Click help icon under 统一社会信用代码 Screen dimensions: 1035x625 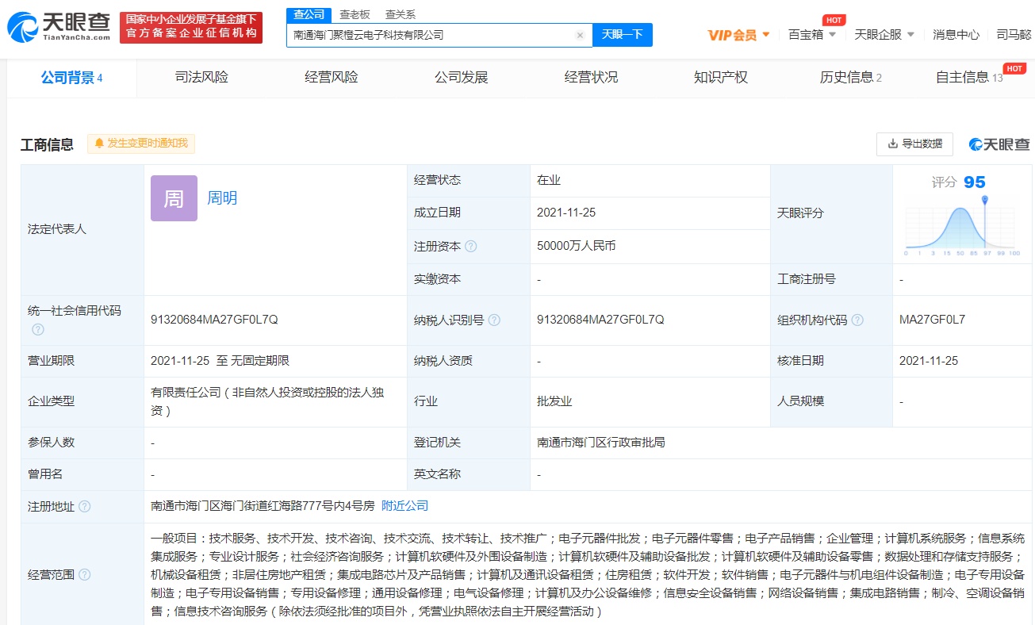[38, 330]
